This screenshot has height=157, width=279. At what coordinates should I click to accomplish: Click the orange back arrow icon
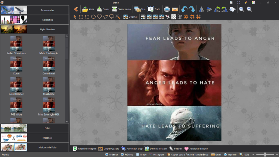(x=76, y=9)
